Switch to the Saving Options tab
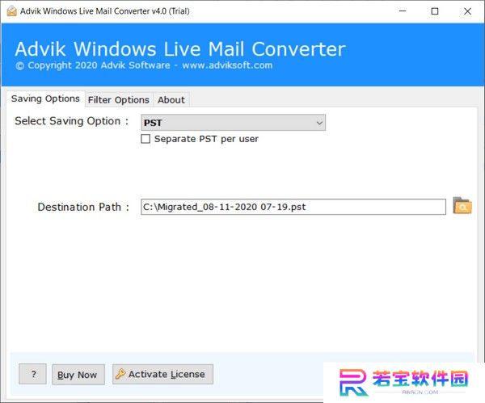This screenshot has width=485, height=403. click(x=45, y=99)
